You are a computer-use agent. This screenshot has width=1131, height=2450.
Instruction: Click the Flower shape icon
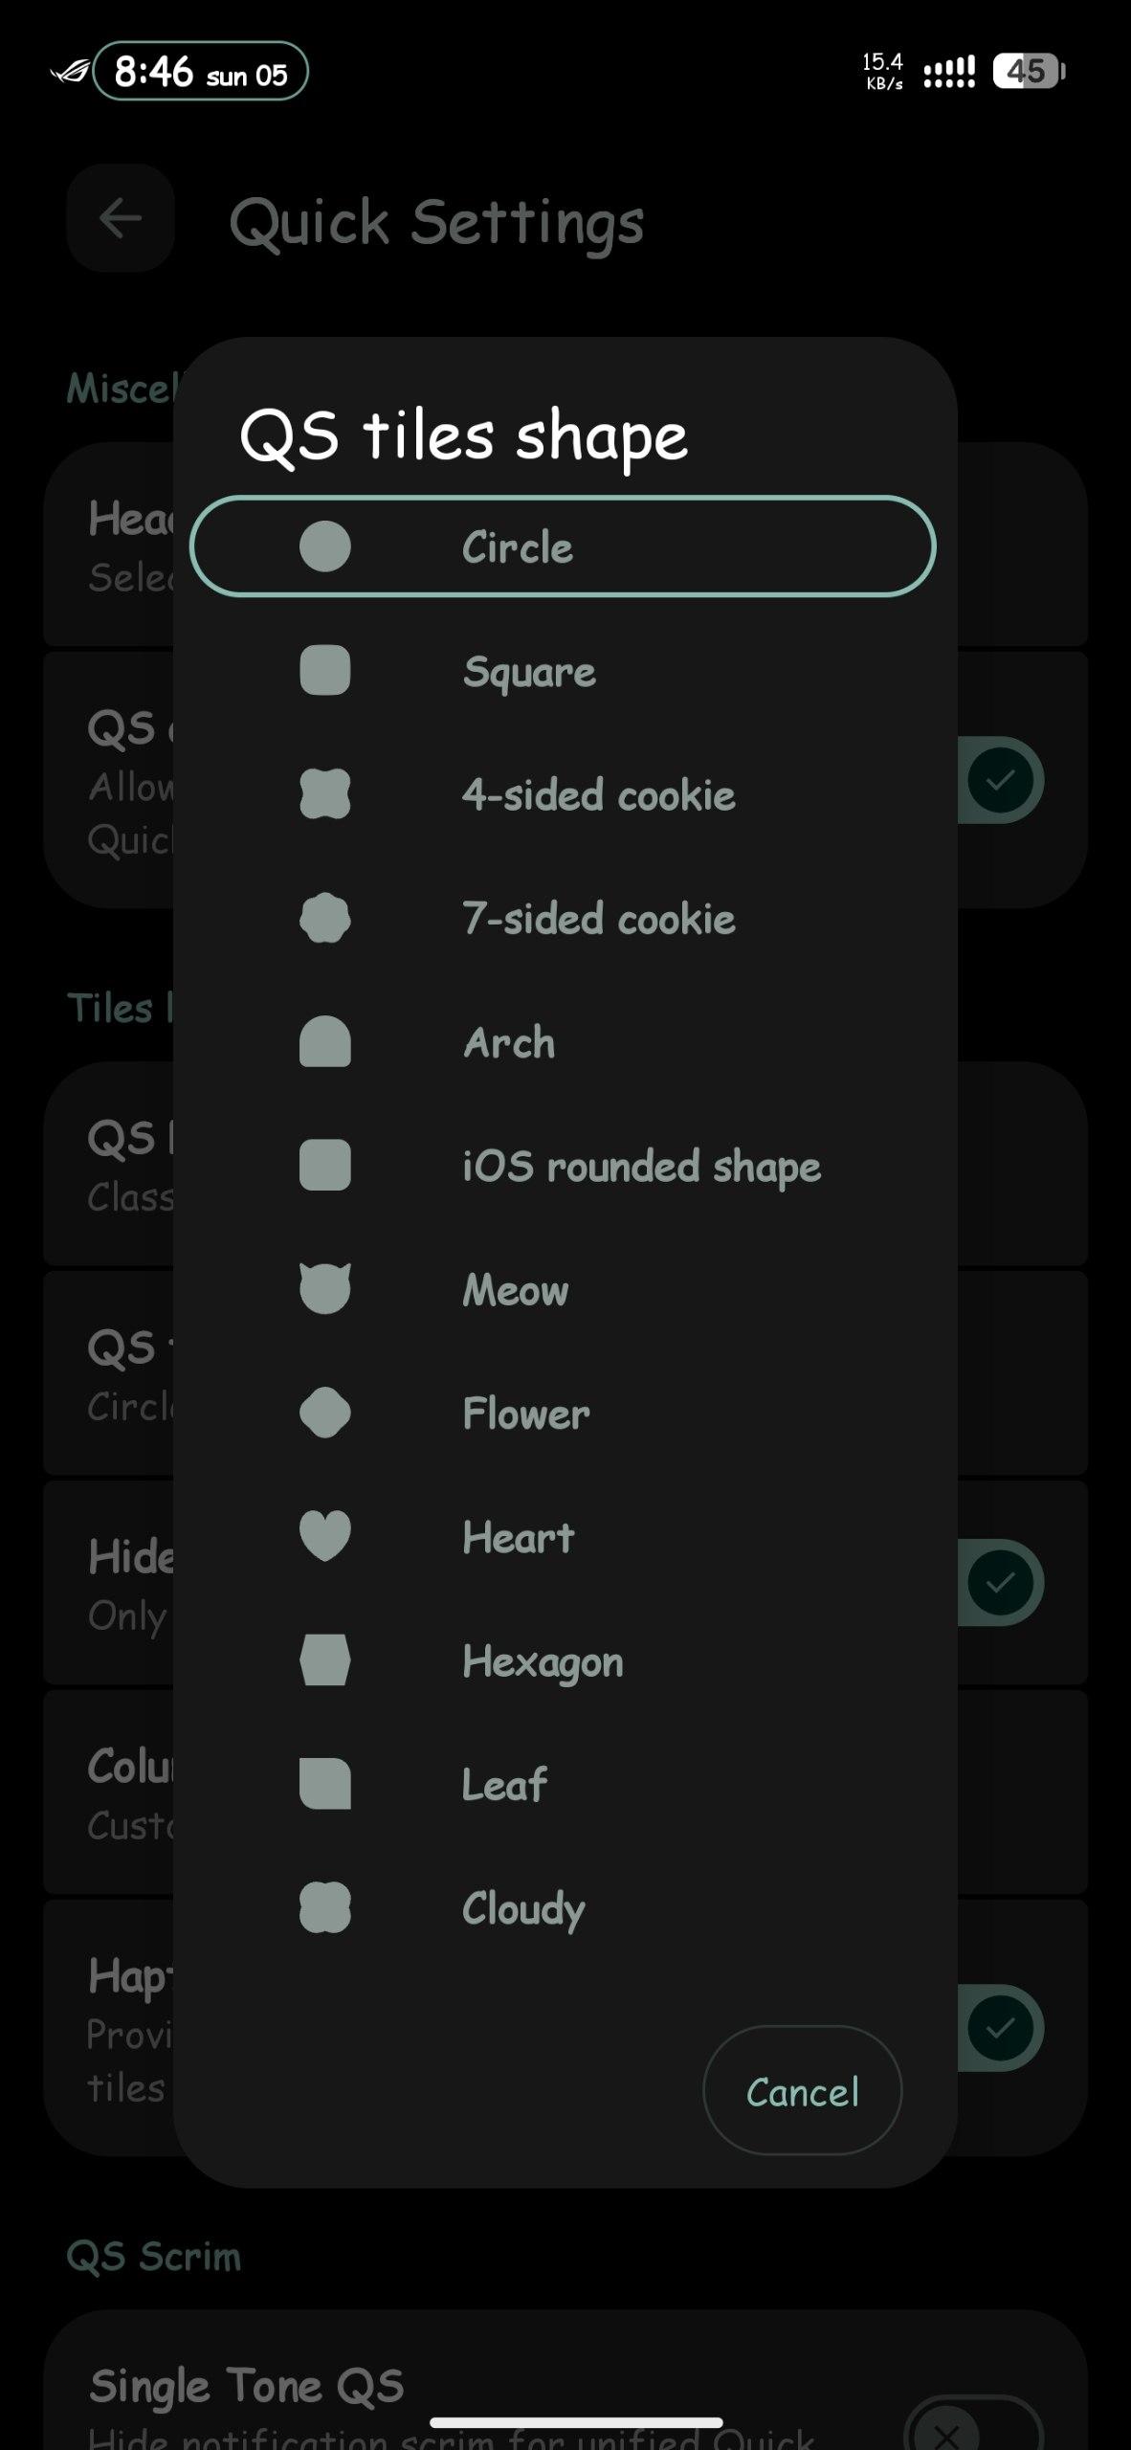click(x=324, y=1413)
